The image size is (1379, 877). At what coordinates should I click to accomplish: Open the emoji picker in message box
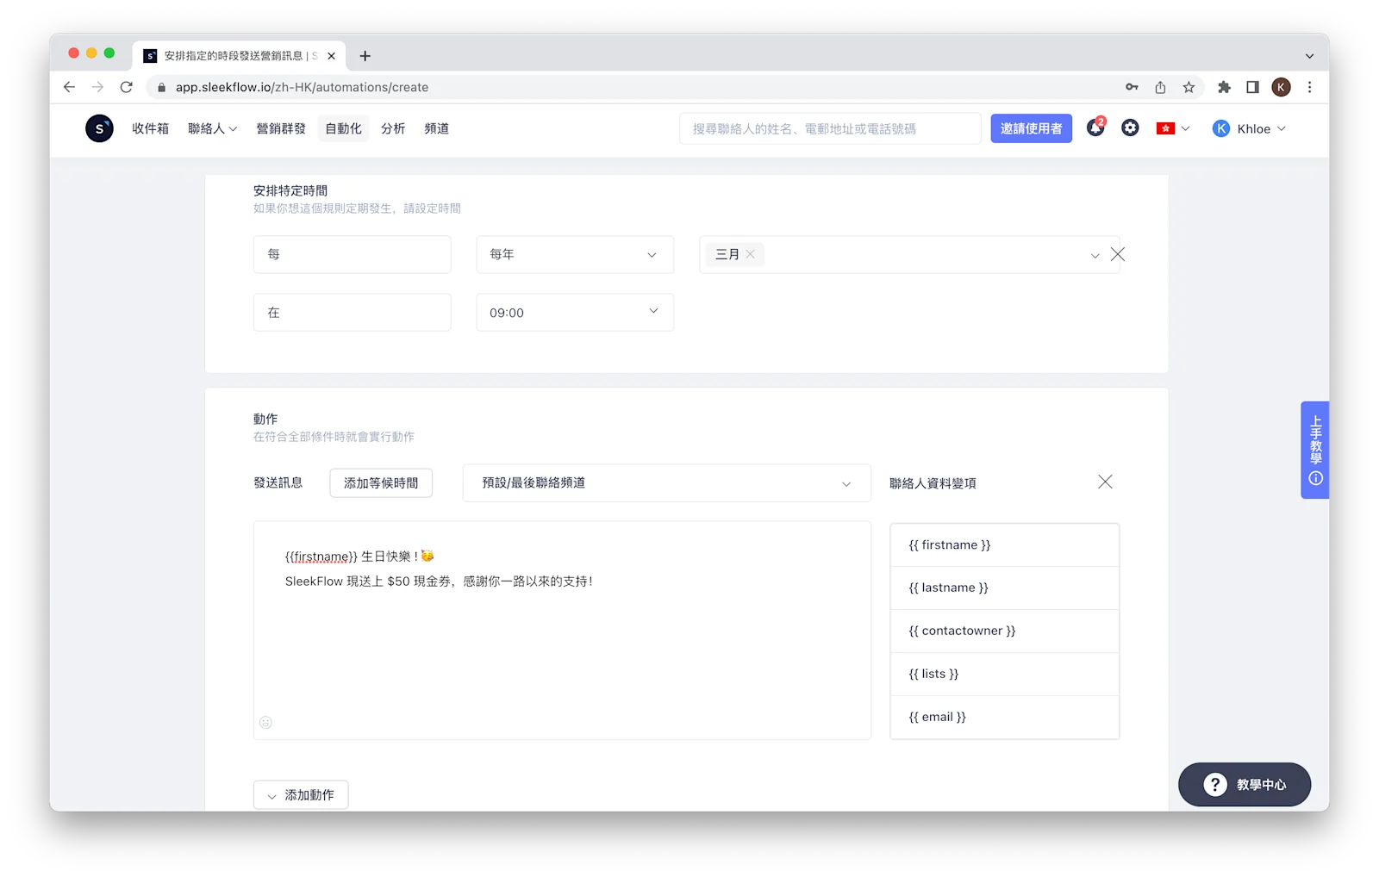pyautogui.click(x=266, y=722)
